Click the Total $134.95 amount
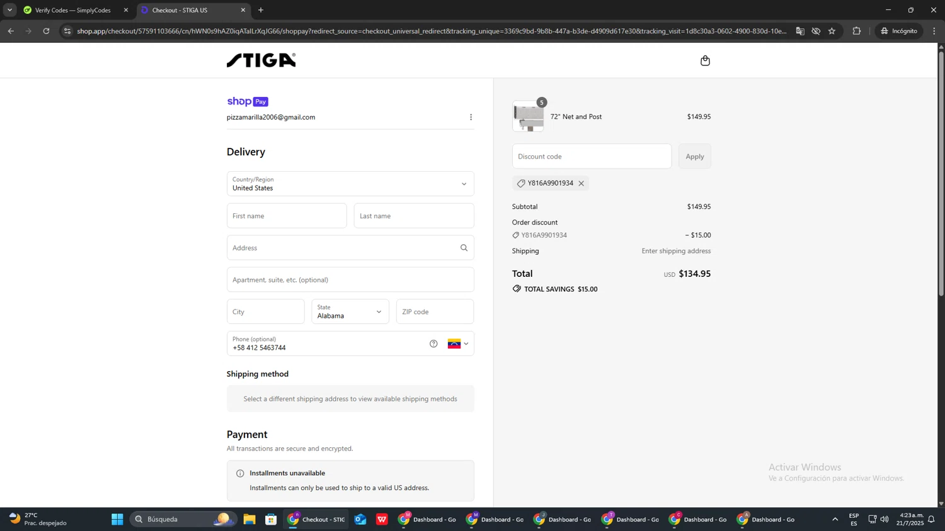Screen dimensions: 945x531 click(x=694, y=274)
